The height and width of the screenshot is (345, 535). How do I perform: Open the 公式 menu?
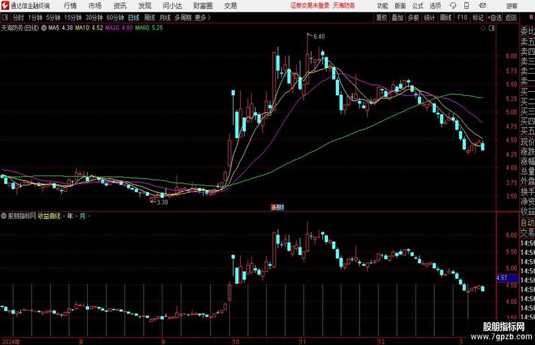pyautogui.click(x=417, y=6)
